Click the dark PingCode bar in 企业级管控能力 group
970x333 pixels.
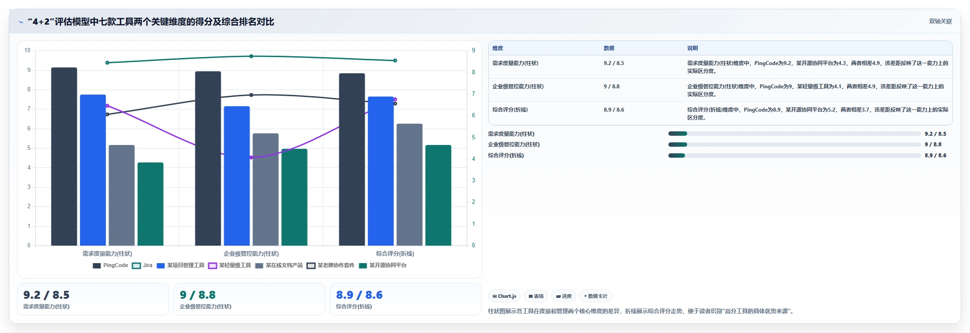tap(208, 159)
